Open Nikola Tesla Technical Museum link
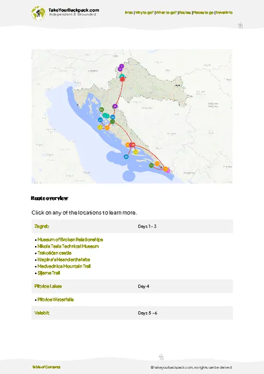The image size is (264, 374). (x=68, y=246)
